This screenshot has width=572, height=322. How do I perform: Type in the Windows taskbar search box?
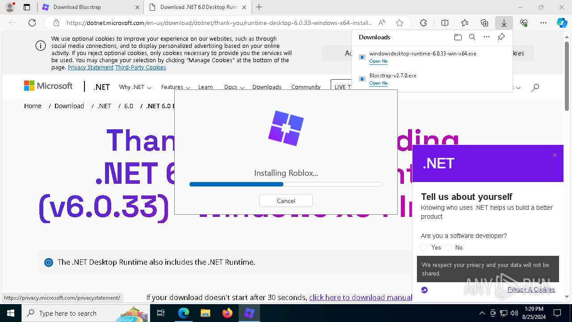85,313
